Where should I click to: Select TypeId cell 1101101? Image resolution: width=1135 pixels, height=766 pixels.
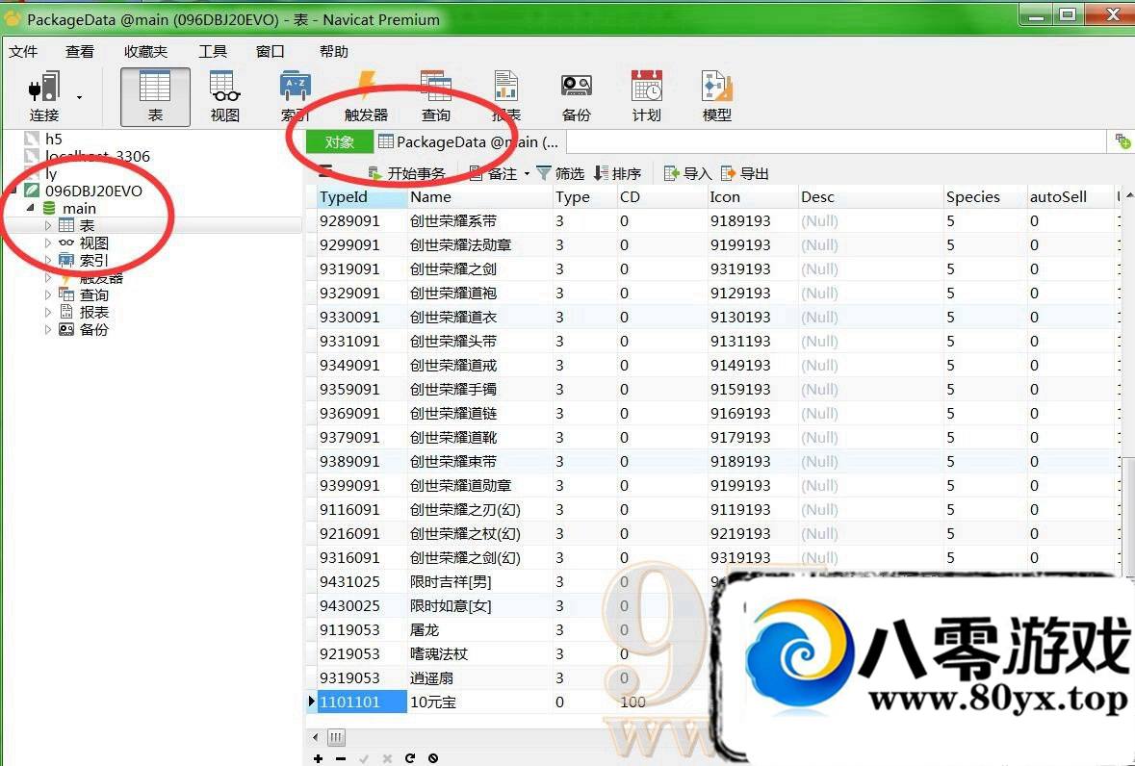(362, 702)
